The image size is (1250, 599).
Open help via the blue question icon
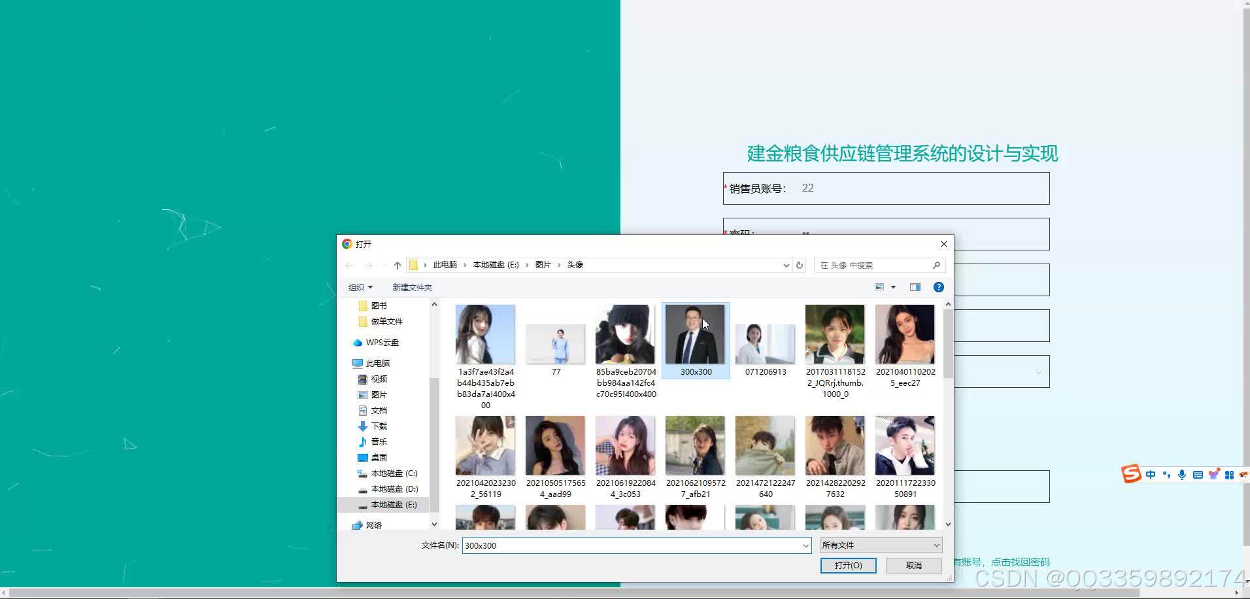tap(938, 287)
